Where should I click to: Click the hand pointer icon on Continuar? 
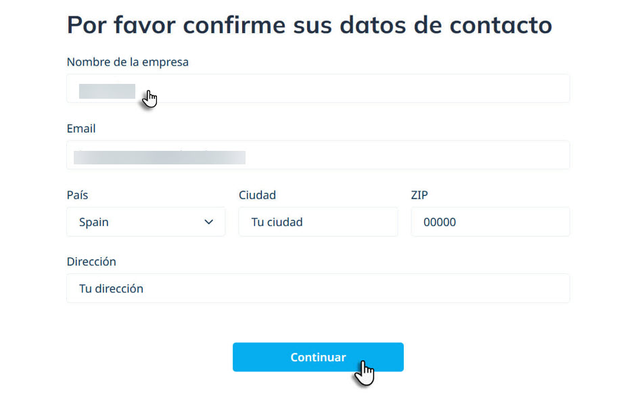[x=365, y=373]
